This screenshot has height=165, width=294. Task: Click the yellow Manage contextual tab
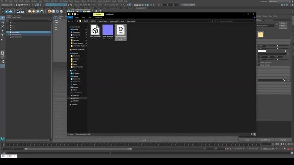(98, 14)
